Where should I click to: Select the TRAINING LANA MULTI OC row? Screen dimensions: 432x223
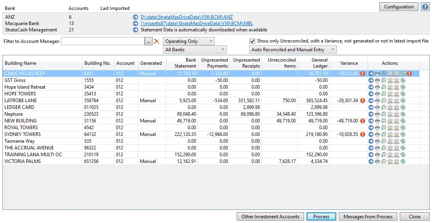(x=211, y=155)
